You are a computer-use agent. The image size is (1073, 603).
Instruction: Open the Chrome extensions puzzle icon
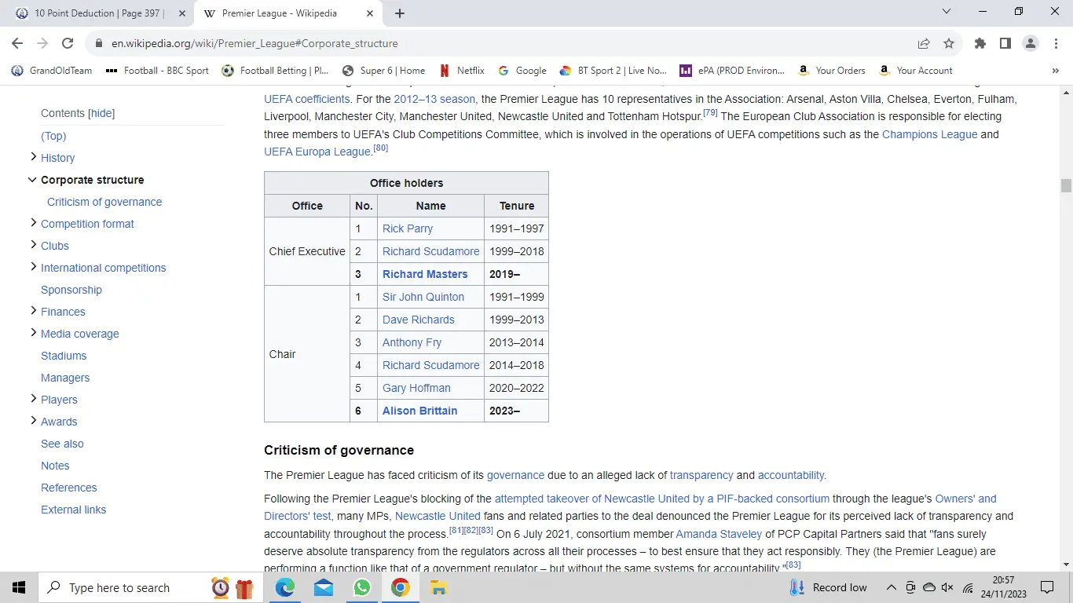pyautogui.click(x=980, y=44)
